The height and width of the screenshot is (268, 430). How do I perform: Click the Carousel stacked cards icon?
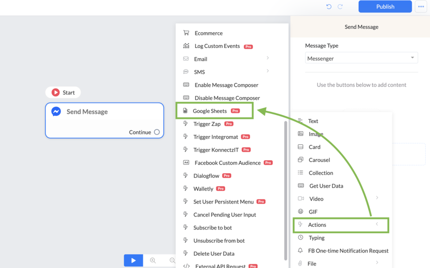pyautogui.click(x=301, y=160)
